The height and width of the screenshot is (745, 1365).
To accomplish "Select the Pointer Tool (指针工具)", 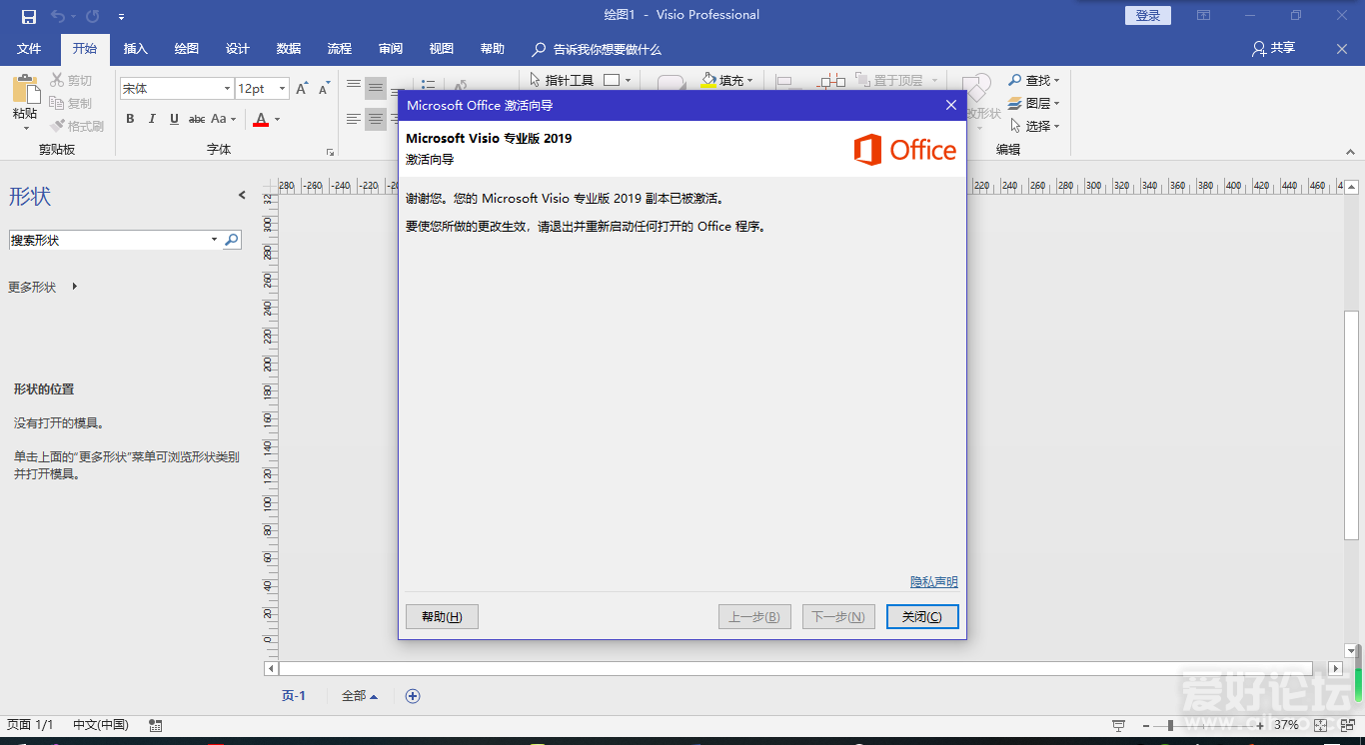I will click(x=562, y=80).
